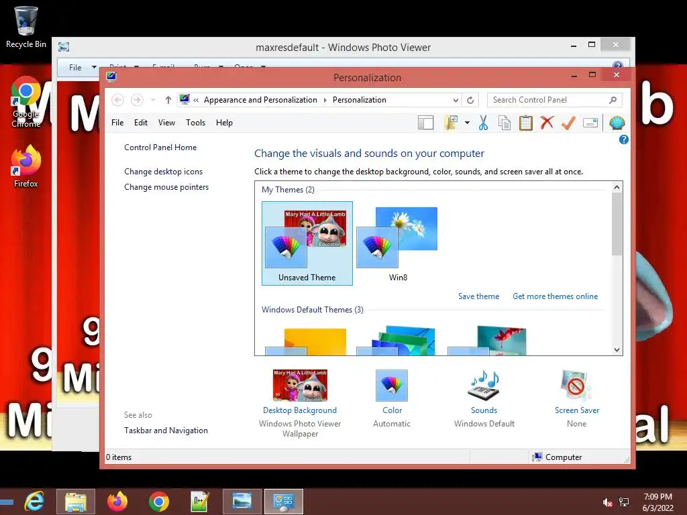This screenshot has width=687, height=515.
Task: Open the folder options dropdown arrow
Action: (467, 123)
